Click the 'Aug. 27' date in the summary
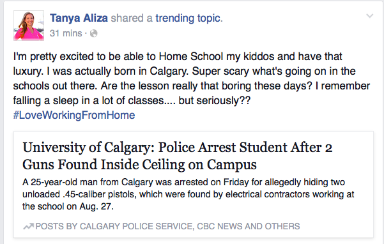The image size is (384, 244). [95, 206]
